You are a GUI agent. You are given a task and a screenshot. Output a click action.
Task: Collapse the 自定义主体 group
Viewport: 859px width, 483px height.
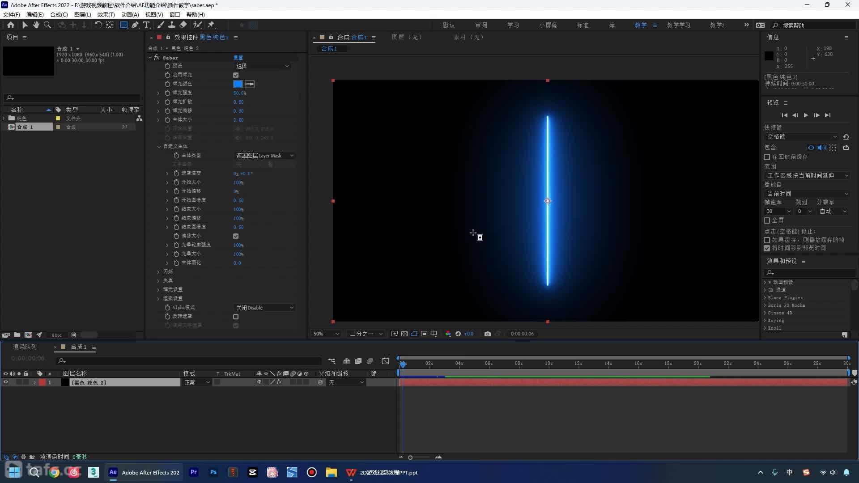159,147
